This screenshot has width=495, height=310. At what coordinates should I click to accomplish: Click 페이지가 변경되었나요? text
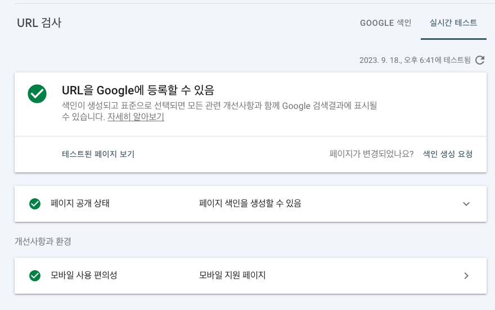(371, 154)
